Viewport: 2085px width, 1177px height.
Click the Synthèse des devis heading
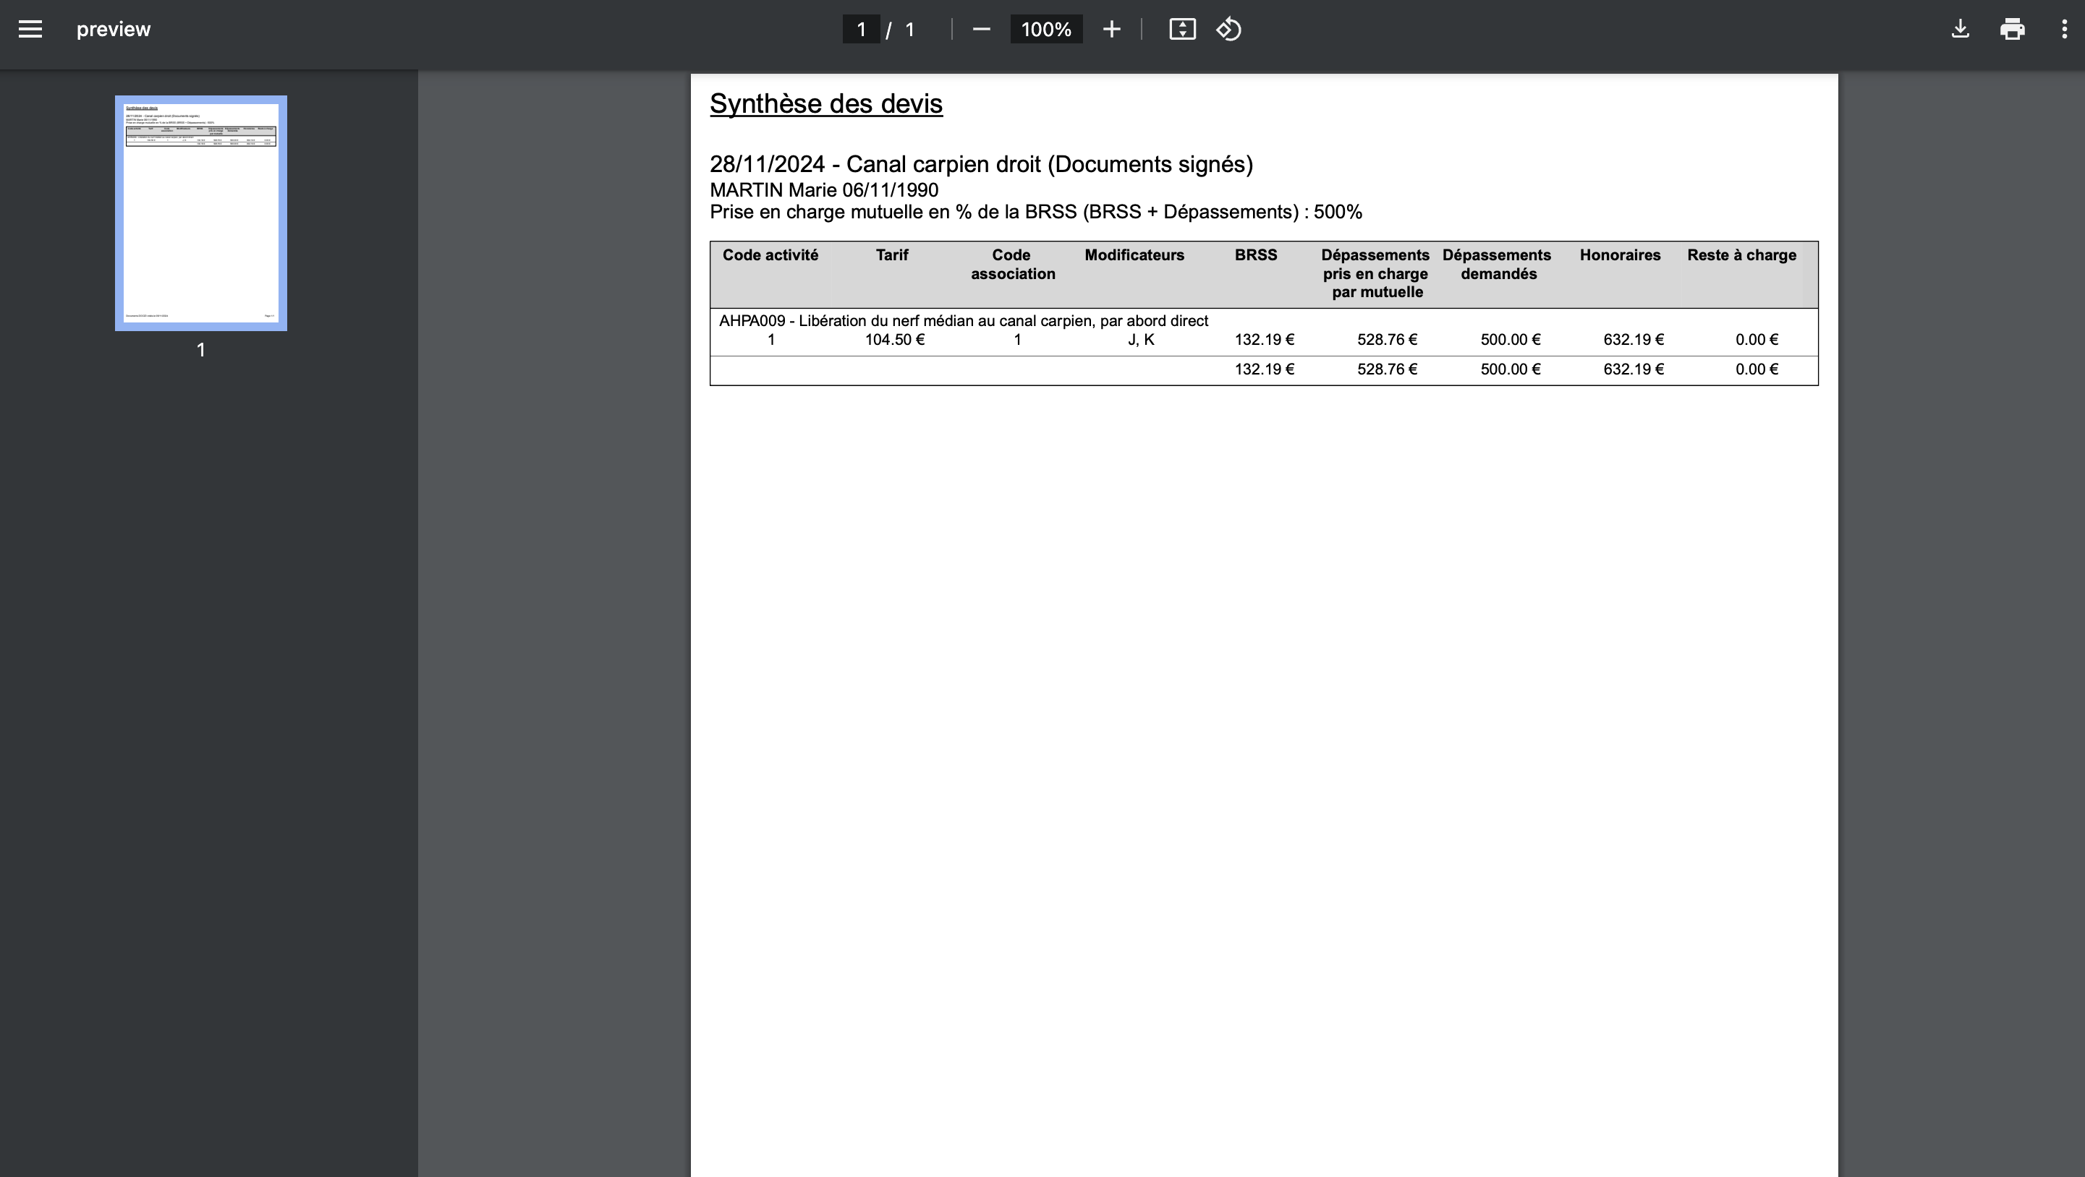(825, 103)
